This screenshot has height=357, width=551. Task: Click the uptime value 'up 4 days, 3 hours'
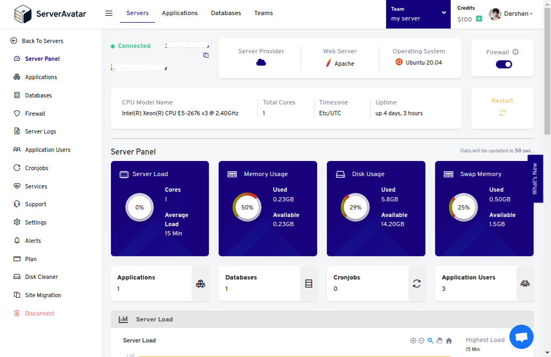click(x=399, y=113)
